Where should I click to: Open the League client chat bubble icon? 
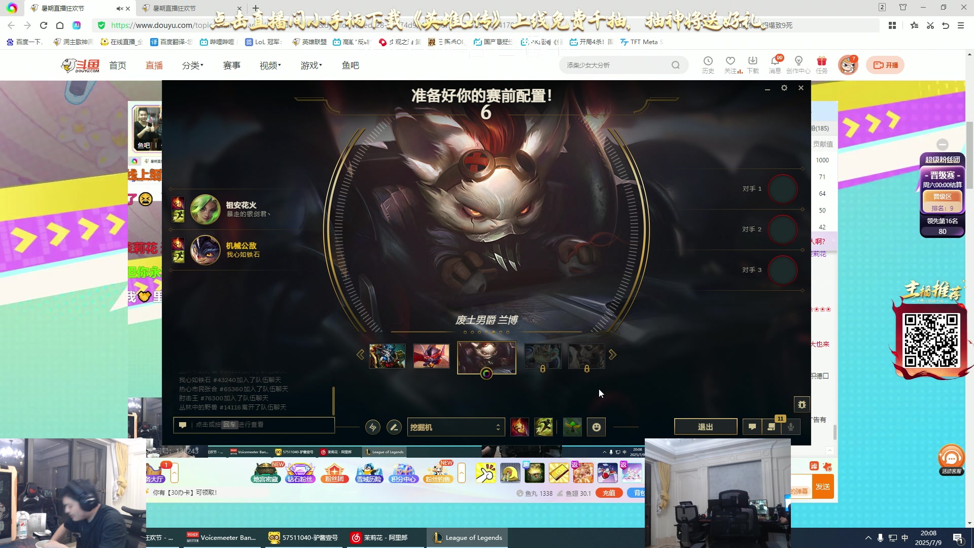pos(752,427)
